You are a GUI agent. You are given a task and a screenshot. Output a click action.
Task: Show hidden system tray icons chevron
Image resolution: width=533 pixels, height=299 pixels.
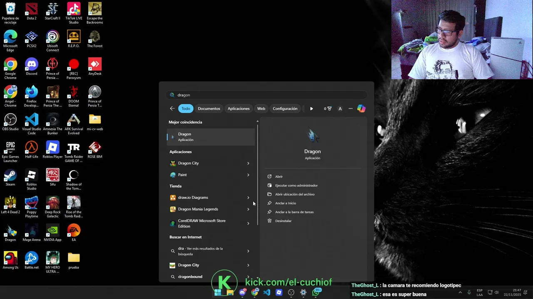[460, 292]
